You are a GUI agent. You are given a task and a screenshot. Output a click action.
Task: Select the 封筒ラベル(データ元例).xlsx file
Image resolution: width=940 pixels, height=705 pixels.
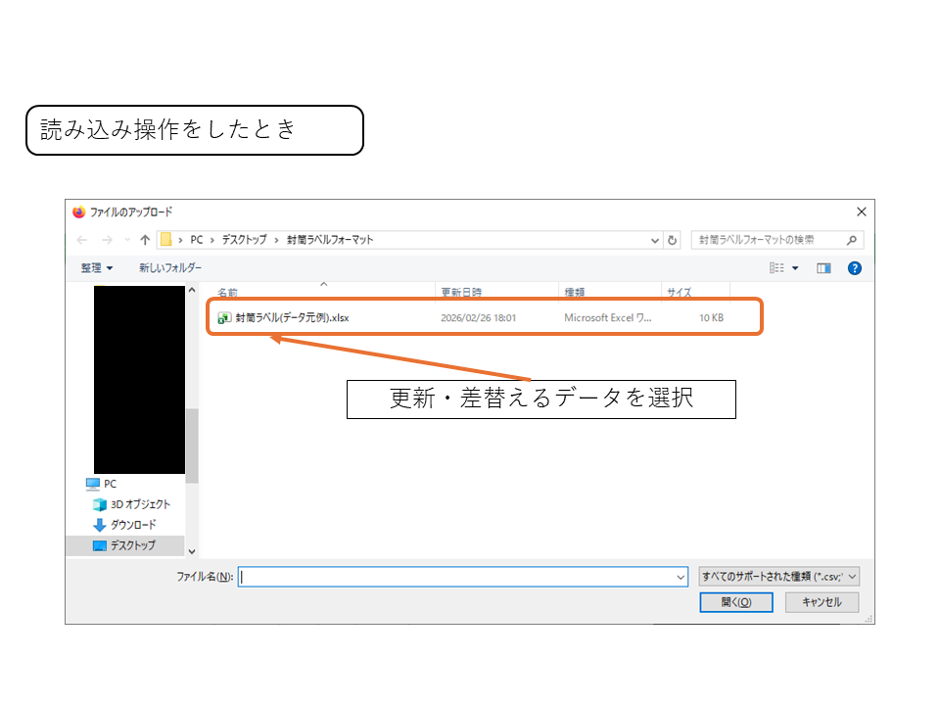tap(292, 318)
